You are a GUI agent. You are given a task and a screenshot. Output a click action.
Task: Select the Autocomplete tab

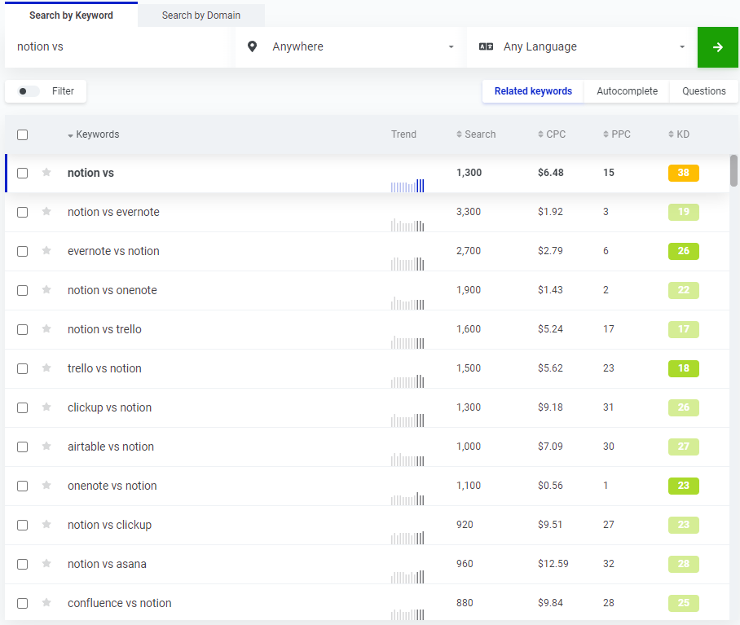pyautogui.click(x=627, y=91)
